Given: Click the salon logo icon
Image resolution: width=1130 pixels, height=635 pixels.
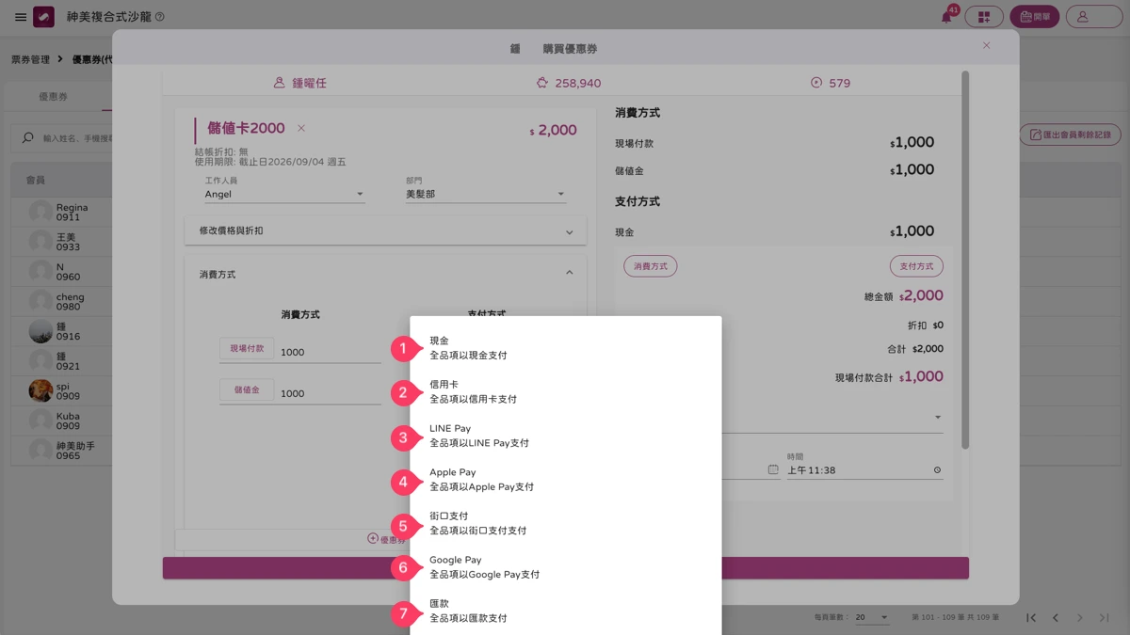Looking at the screenshot, I should (43, 17).
